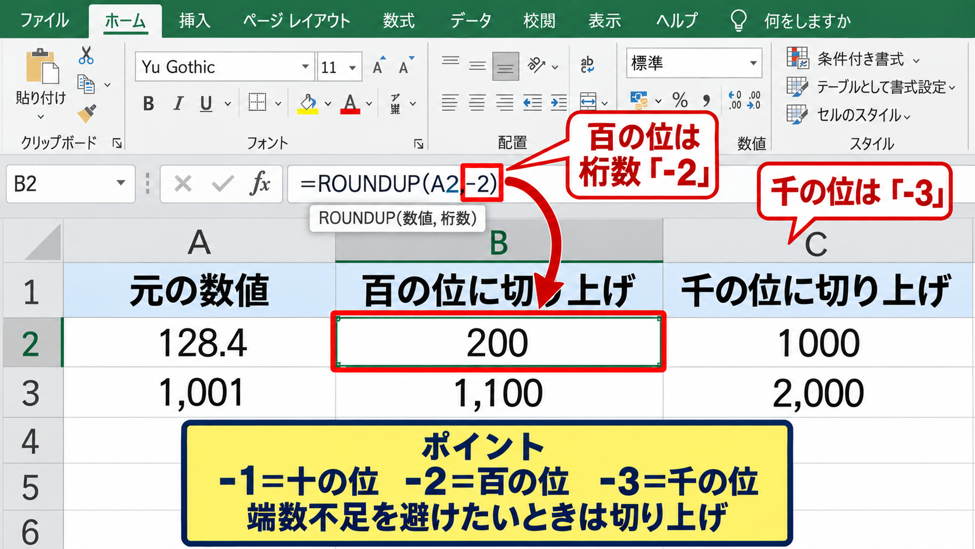
Task: Toggle Underline formatting
Action: pos(206,104)
